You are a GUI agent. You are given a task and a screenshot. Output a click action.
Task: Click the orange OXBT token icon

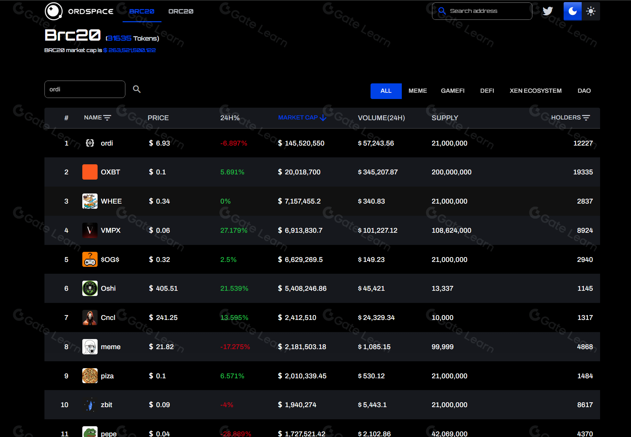pyautogui.click(x=90, y=172)
